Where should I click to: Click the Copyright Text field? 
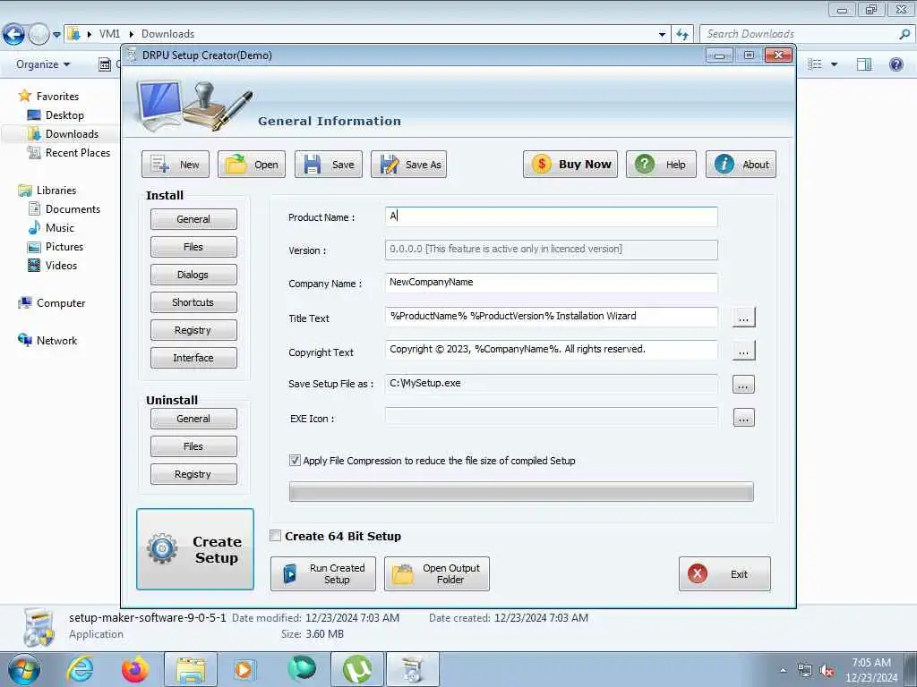552,350
